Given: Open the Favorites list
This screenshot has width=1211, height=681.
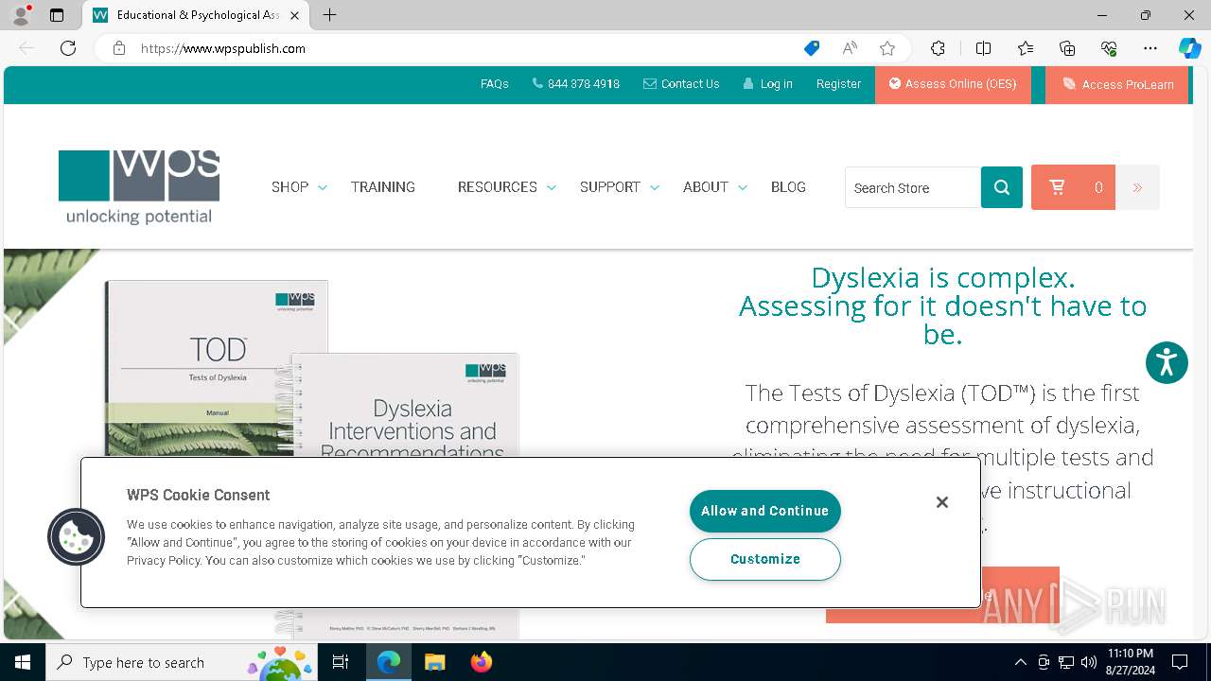Looking at the screenshot, I should pyautogui.click(x=1026, y=48).
